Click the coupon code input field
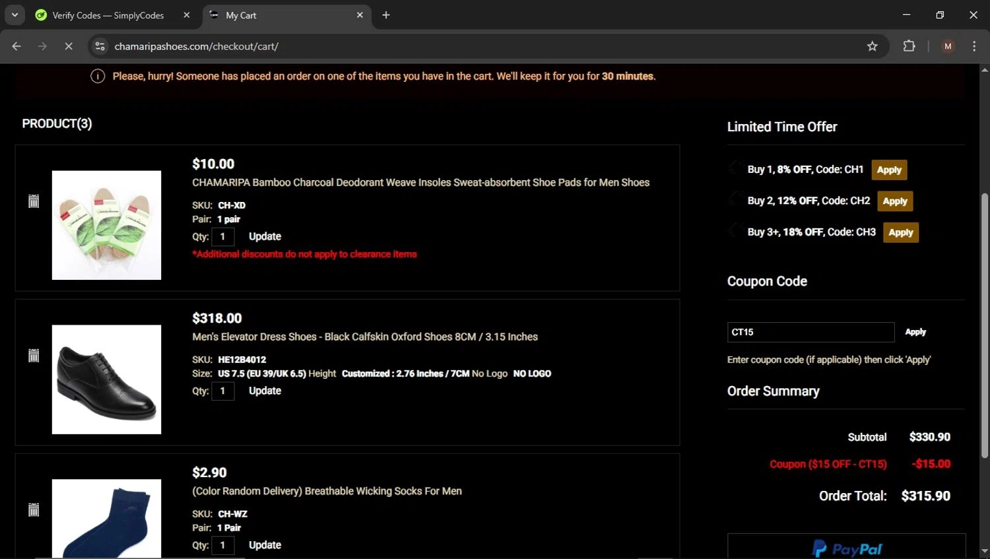This screenshot has width=990, height=559. tap(810, 332)
